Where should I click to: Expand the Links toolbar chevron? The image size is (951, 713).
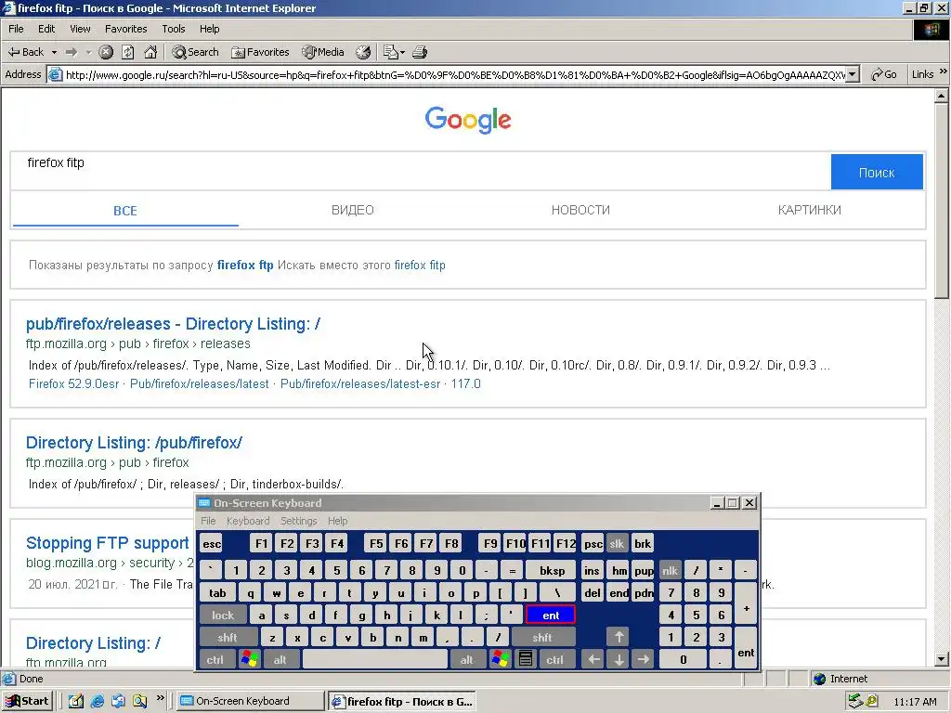(x=944, y=71)
